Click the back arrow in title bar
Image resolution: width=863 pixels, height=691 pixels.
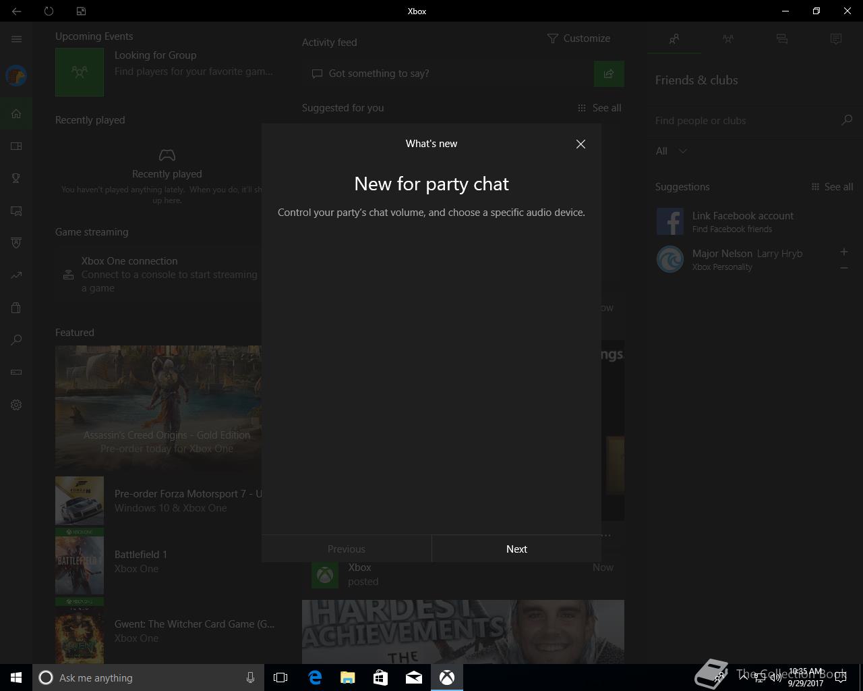16,11
